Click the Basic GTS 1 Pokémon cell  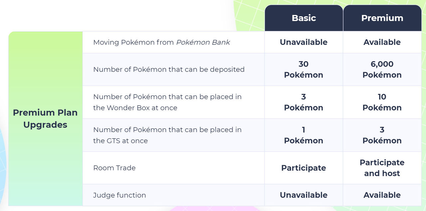coord(304,135)
